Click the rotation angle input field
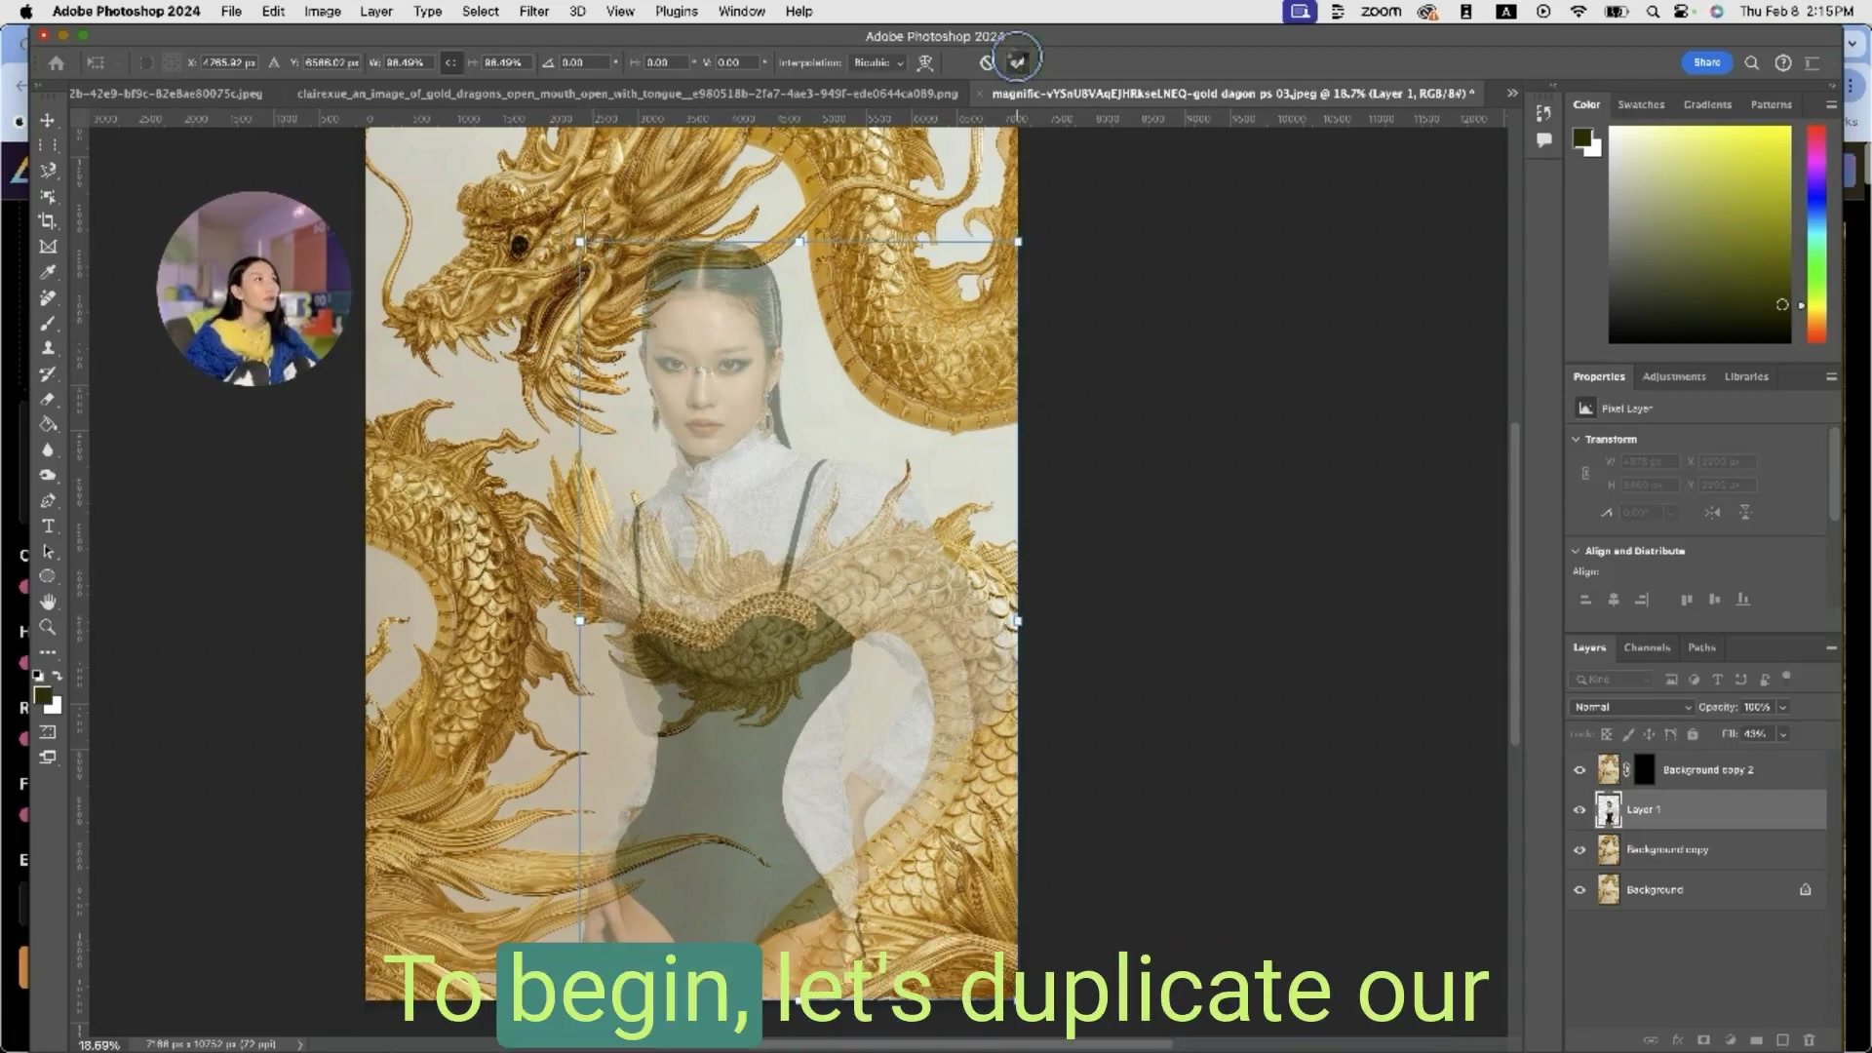 pyautogui.click(x=583, y=62)
